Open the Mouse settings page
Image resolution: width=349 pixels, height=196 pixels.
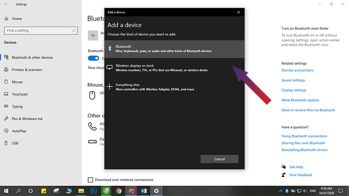17,82
